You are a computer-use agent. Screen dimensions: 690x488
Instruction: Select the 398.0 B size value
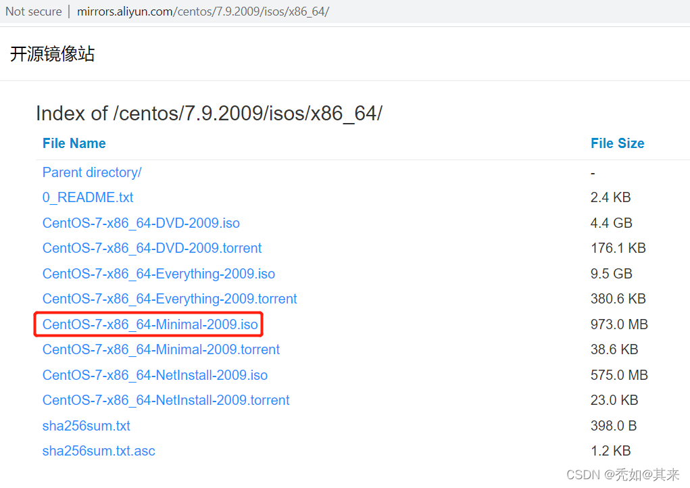pos(614,426)
